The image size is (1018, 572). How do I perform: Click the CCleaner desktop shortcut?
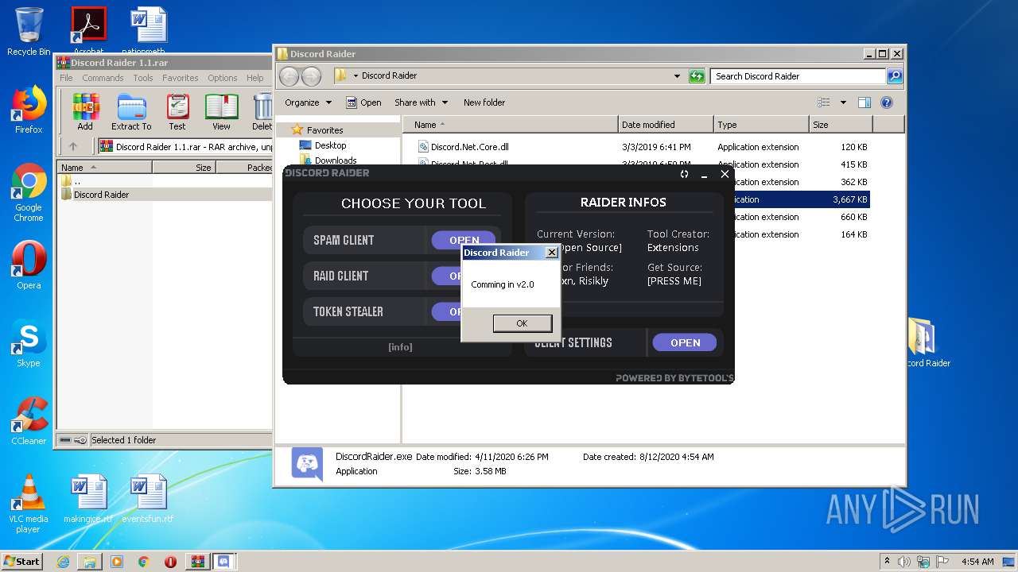[29, 421]
